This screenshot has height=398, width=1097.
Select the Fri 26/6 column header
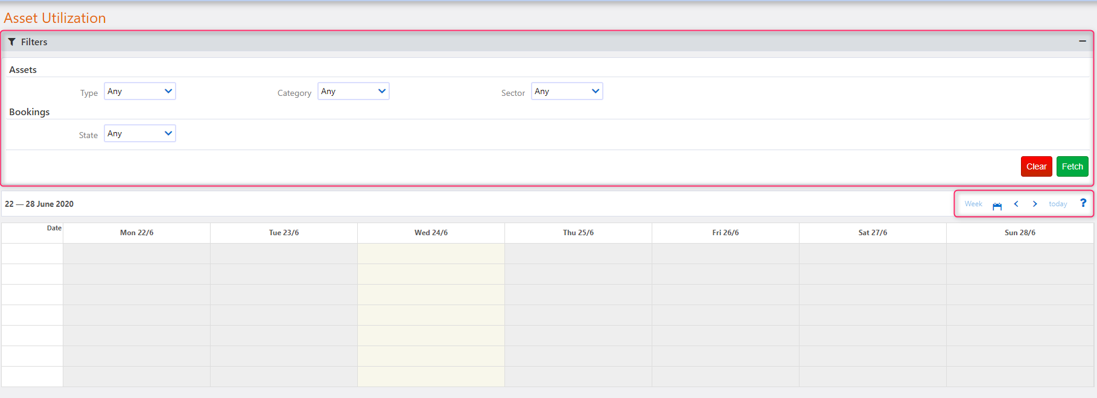point(725,233)
